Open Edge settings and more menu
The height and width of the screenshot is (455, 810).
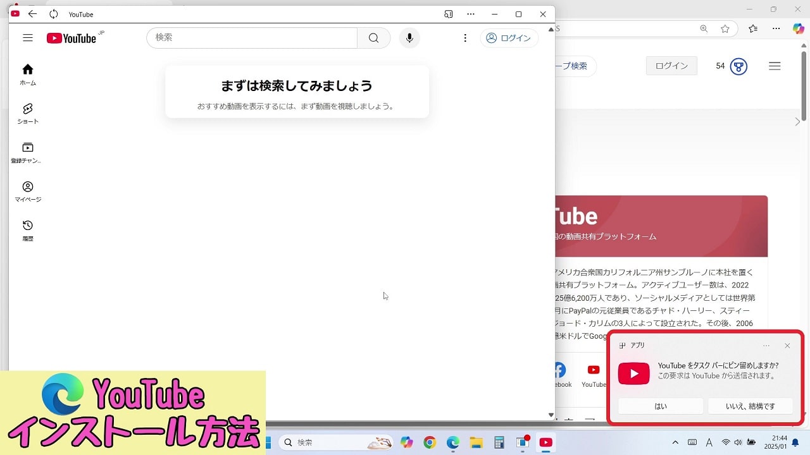776,28
